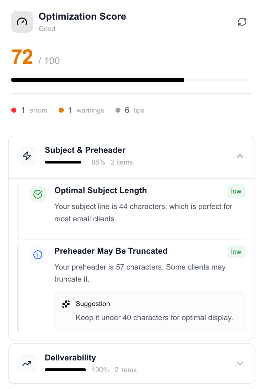Select the Subject & Preheader lightning icon

26,156
